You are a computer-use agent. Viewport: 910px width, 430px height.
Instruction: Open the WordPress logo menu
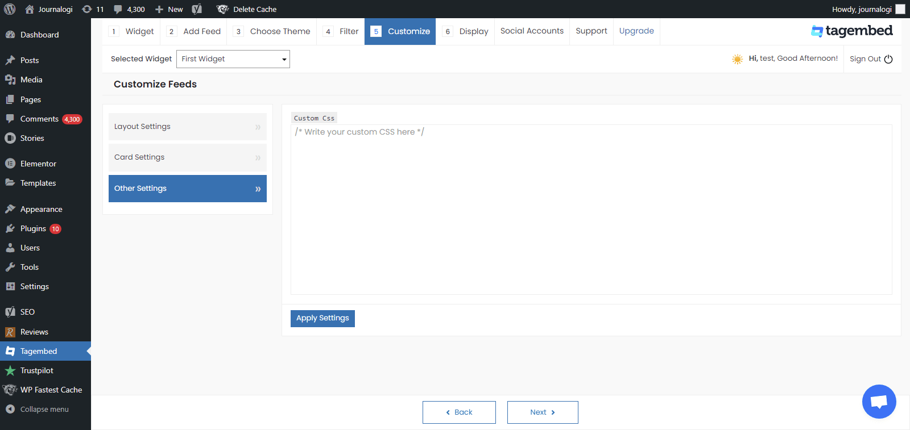(10, 9)
